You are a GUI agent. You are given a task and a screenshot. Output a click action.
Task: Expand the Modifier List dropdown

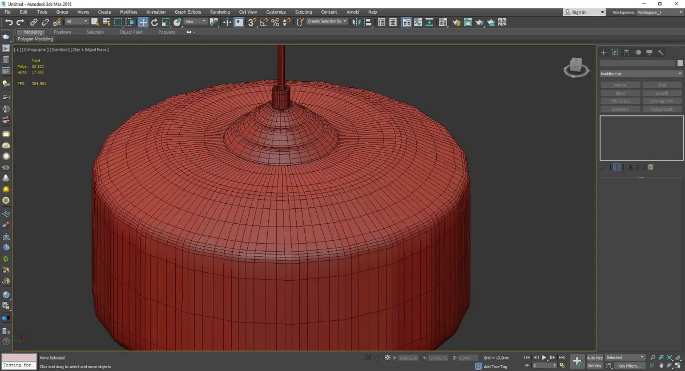(641, 74)
